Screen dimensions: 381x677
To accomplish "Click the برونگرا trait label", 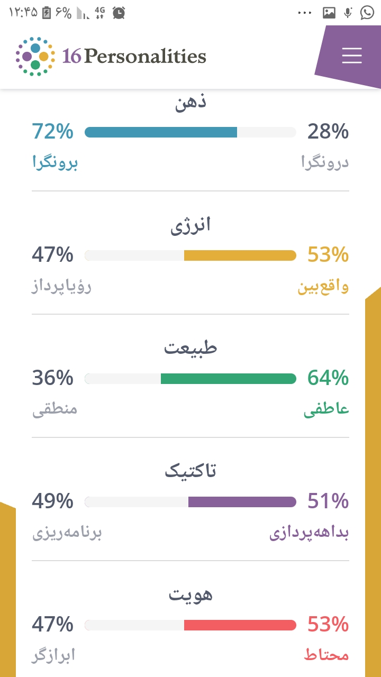I will point(55,163).
